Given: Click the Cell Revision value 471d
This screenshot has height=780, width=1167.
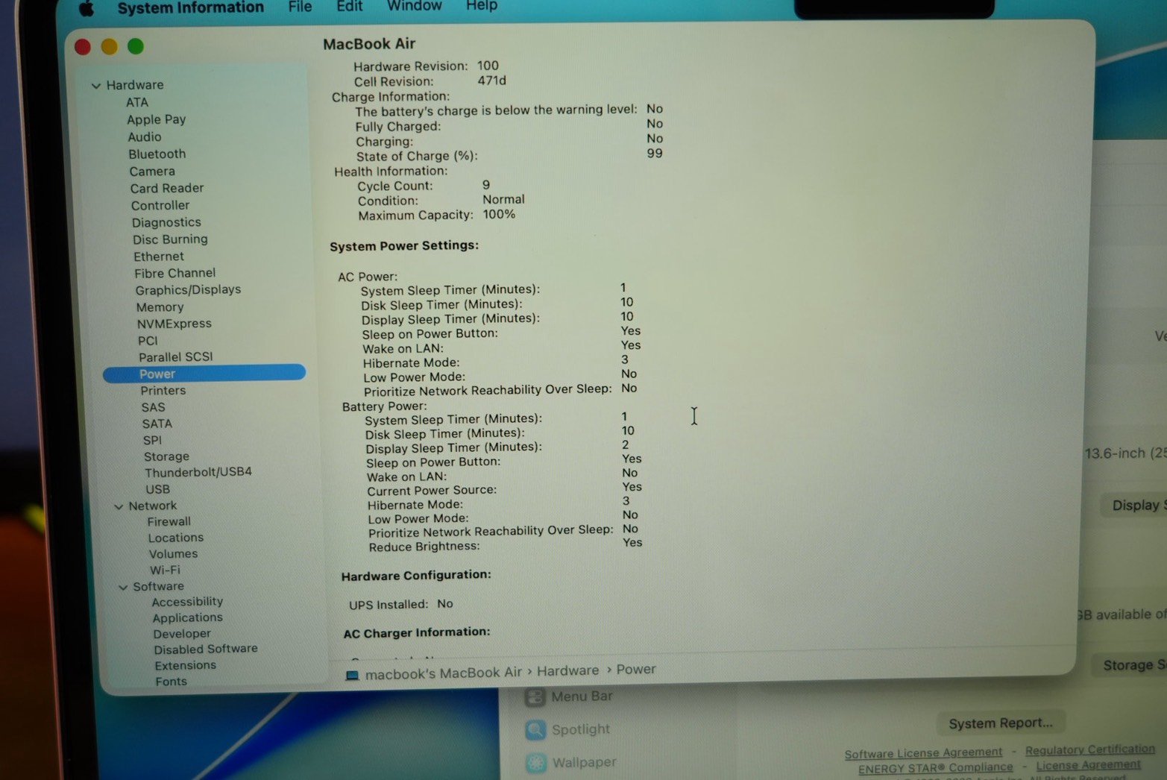Looking at the screenshot, I should (x=491, y=81).
